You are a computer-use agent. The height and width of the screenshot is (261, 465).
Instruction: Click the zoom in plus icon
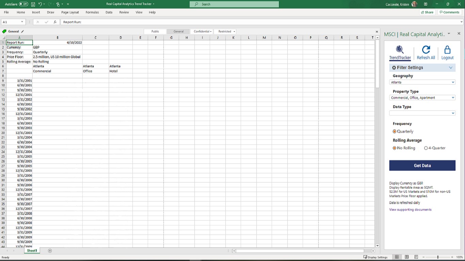click(452, 257)
